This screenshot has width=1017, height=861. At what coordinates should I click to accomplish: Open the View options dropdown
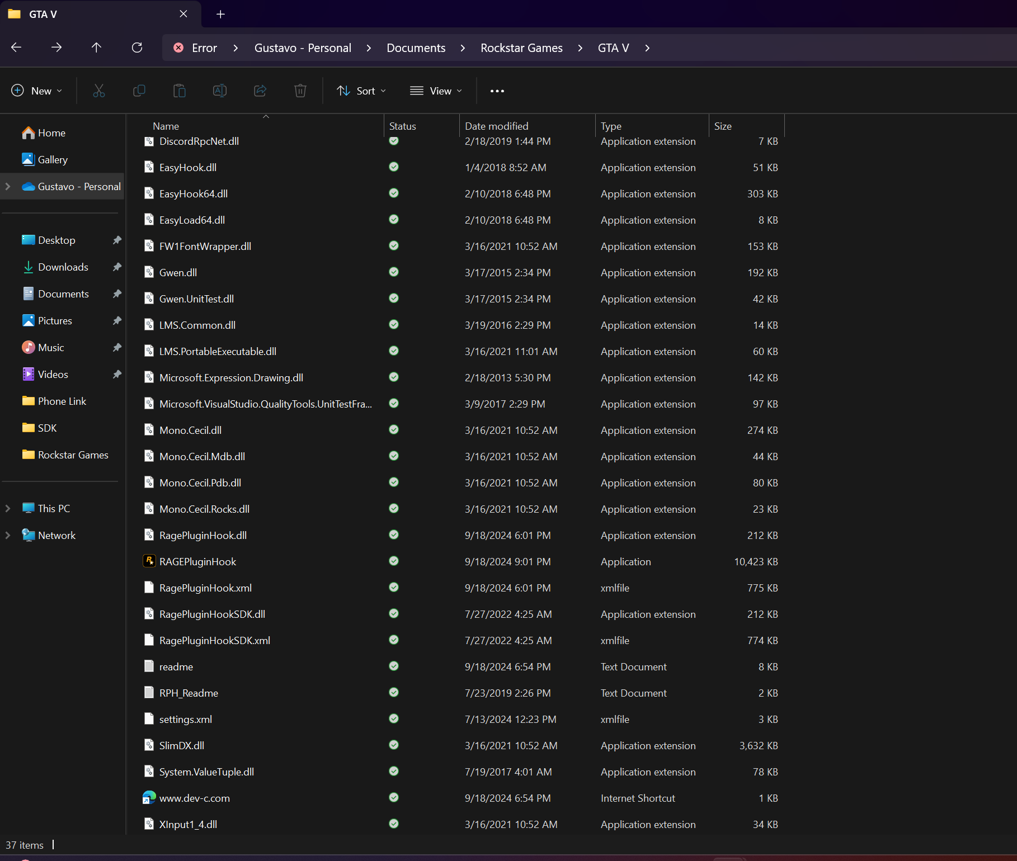(436, 91)
